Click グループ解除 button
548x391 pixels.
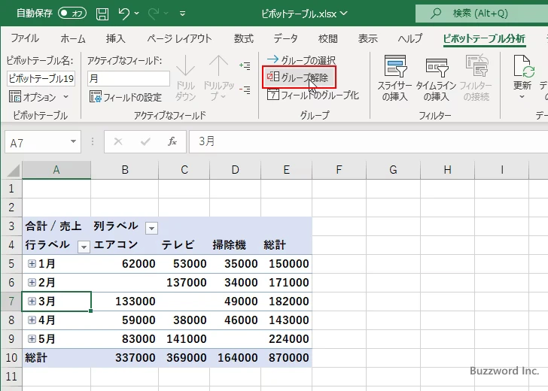pyautogui.click(x=299, y=77)
